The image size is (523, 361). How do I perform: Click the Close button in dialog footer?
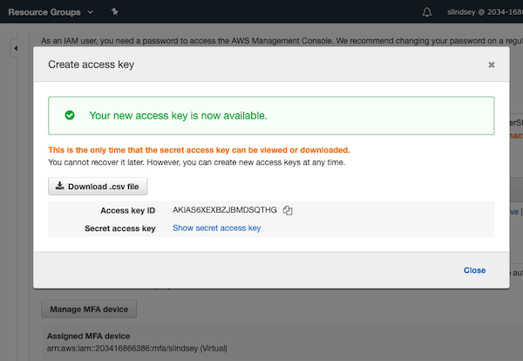point(474,270)
